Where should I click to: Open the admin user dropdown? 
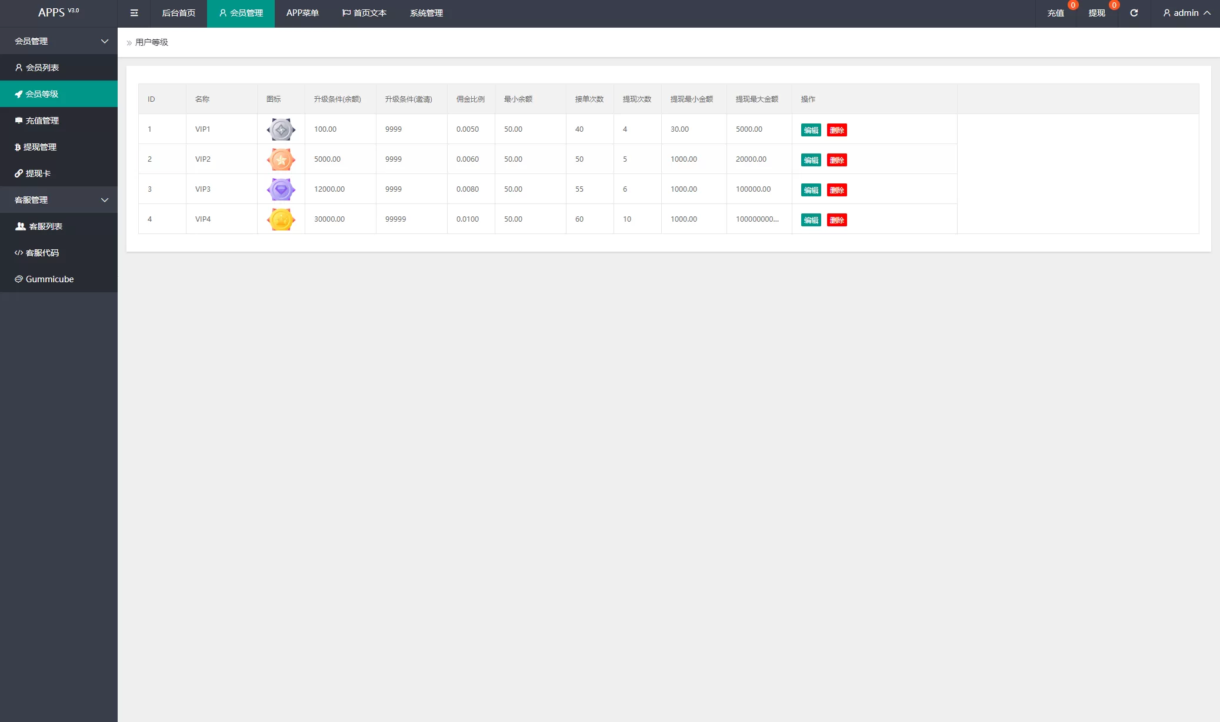point(1186,13)
